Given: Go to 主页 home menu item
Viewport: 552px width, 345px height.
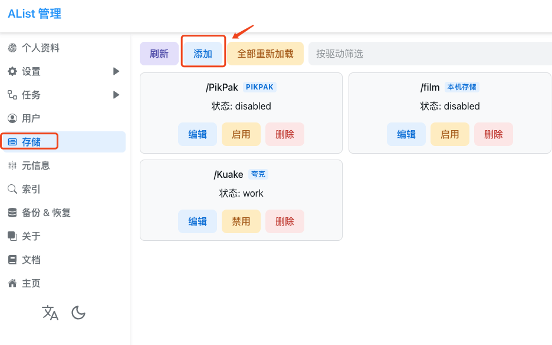Looking at the screenshot, I should pos(31,283).
